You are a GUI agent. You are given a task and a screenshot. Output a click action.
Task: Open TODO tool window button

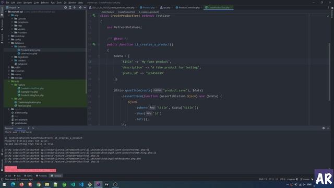coord(28,175)
